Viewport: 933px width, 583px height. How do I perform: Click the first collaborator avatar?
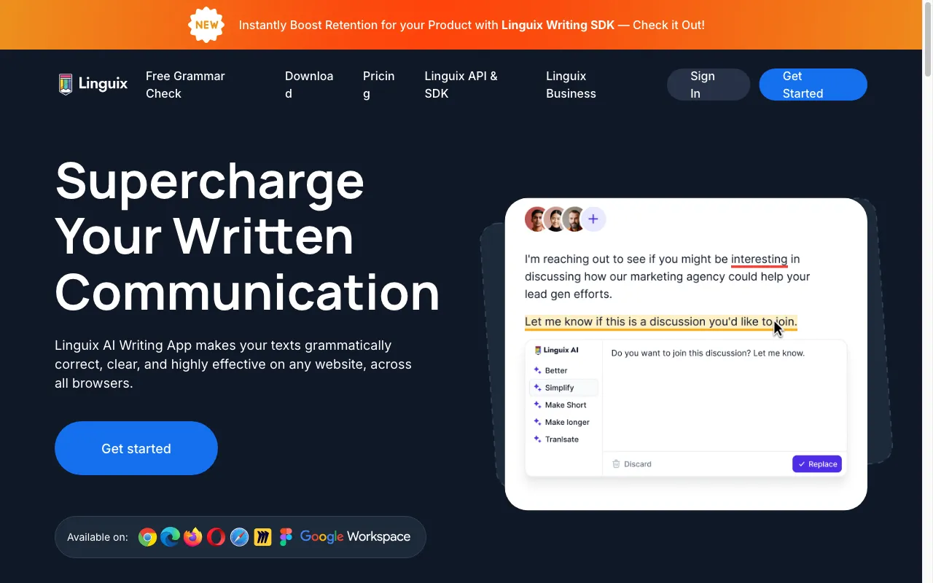[535, 219]
